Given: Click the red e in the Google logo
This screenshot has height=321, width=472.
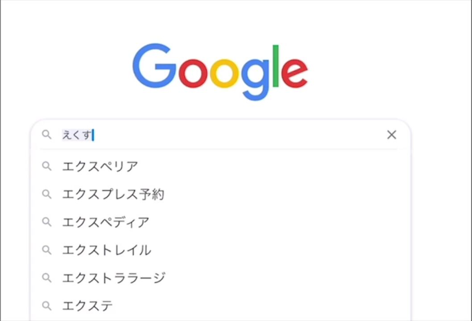Looking at the screenshot, I should click(x=294, y=73).
